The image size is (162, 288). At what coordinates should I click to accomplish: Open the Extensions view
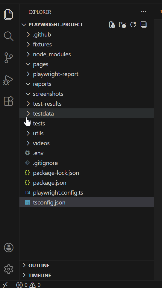coord(8,101)
